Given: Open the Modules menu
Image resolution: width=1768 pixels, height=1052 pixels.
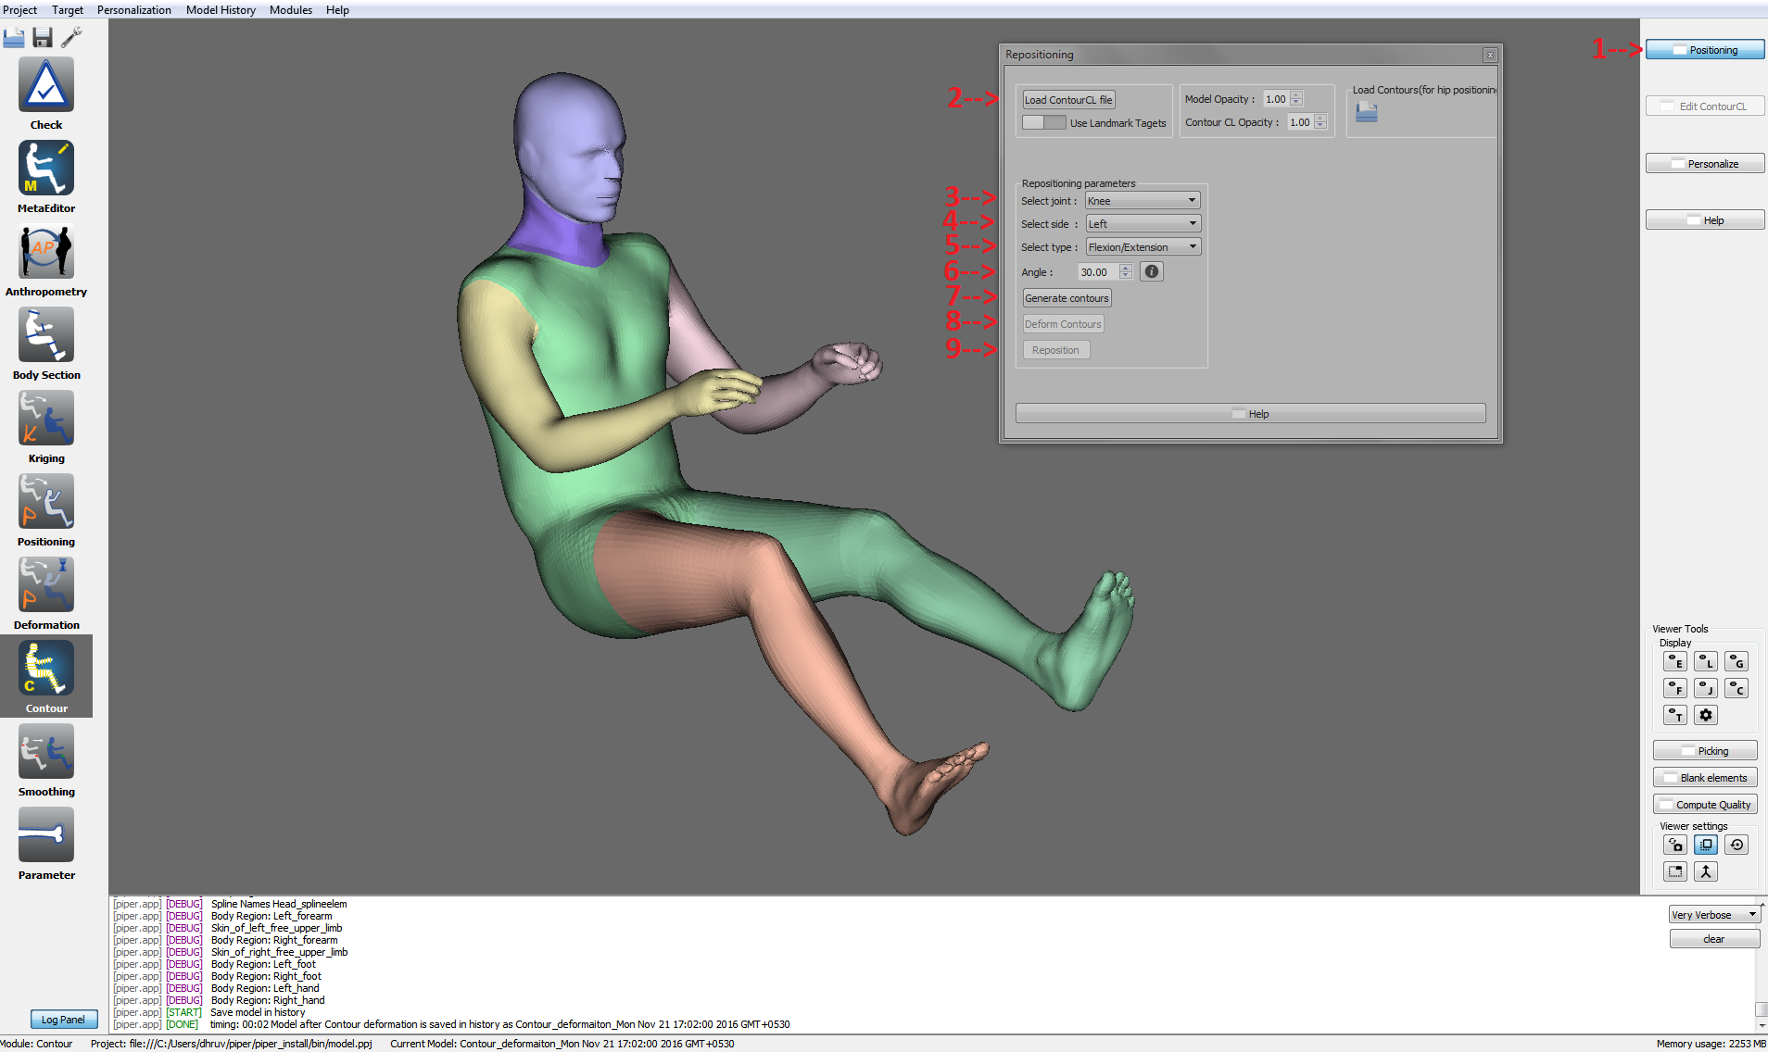Looking at the screenshot, I should (291, 10).
